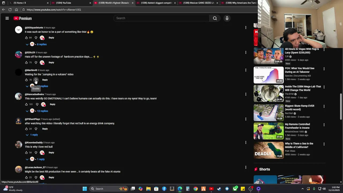This screenshot has width=343, height=193.
Task: Like the @S2Kx29 comment
Action: [26, 62]
